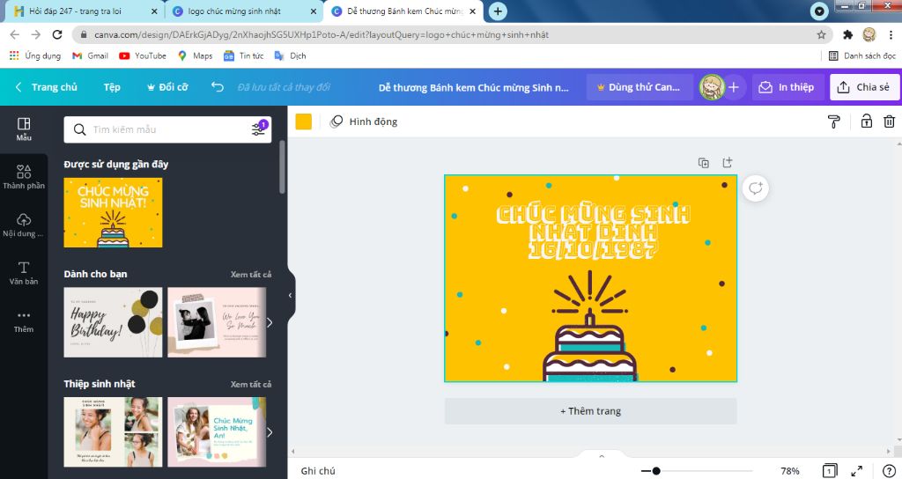Open the YouTube bookmark
Screen dimensions: 902x479
coord(143,55)
